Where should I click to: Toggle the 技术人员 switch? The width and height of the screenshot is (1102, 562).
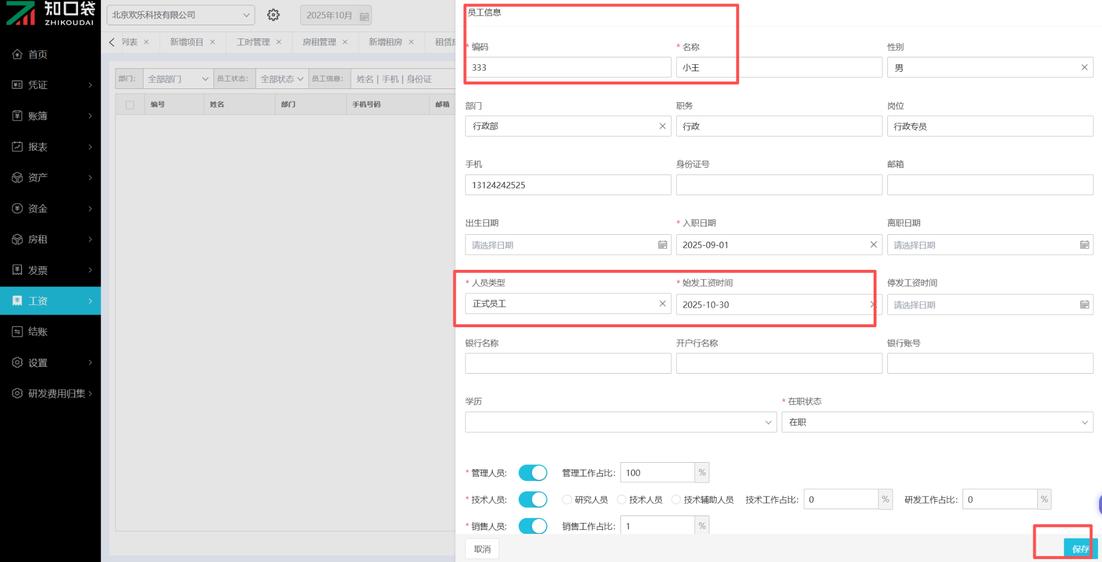533,499
